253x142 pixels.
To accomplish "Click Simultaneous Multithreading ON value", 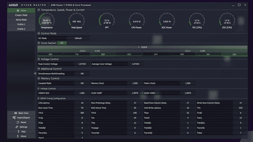I will click(x=82, y=73).
